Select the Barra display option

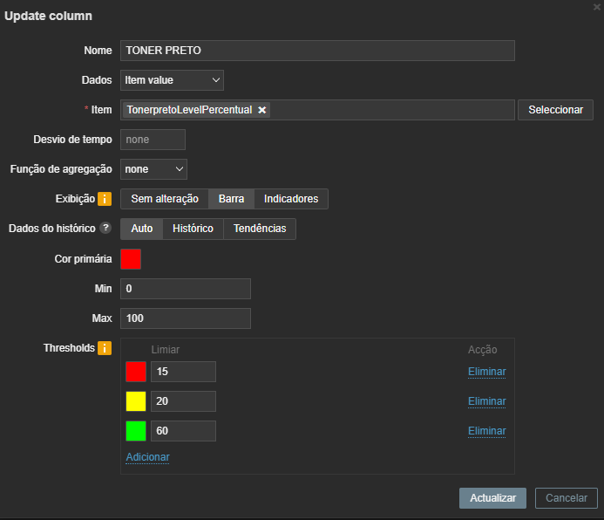(231, 199)
